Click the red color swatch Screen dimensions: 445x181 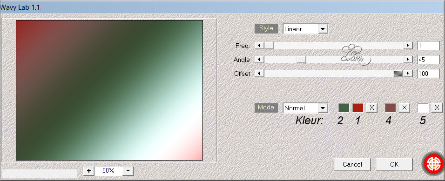pos(358,108)
